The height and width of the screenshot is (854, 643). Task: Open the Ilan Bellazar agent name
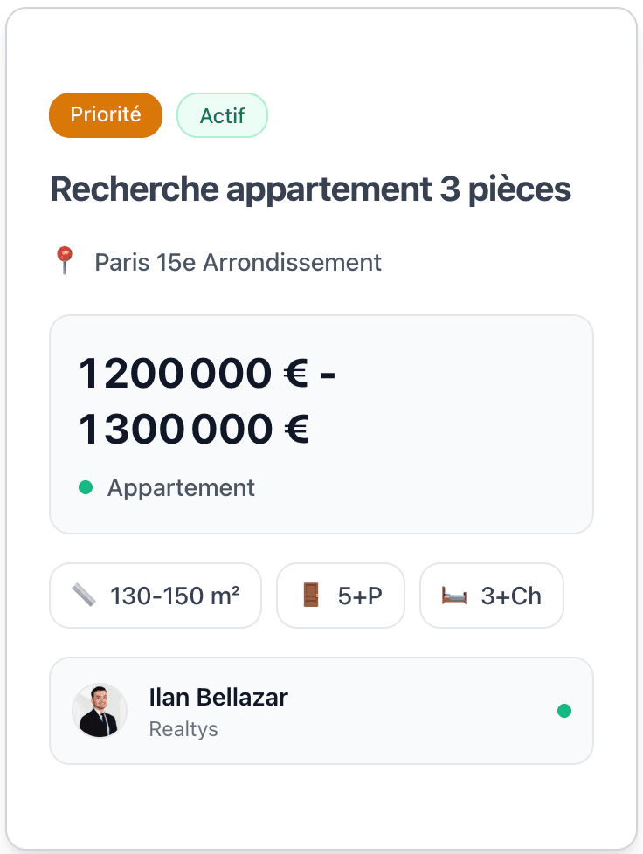coord(218,697)
